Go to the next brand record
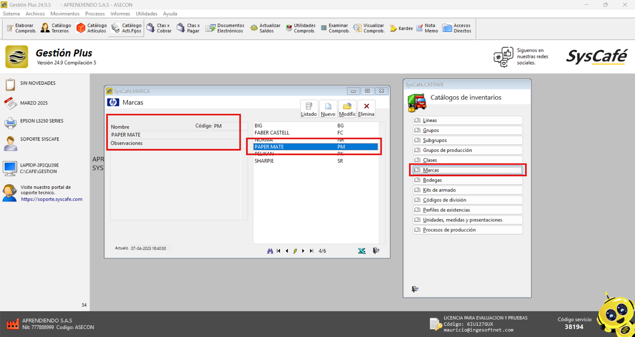The width and height of the screenshot is (635, 337). point(303,251)
